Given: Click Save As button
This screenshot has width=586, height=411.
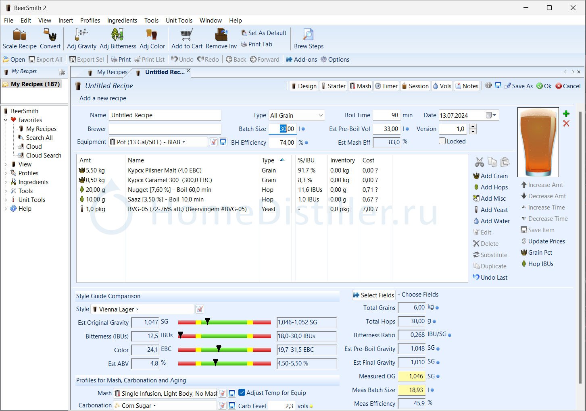Looking at the screenshot, I should coord(519,86).
